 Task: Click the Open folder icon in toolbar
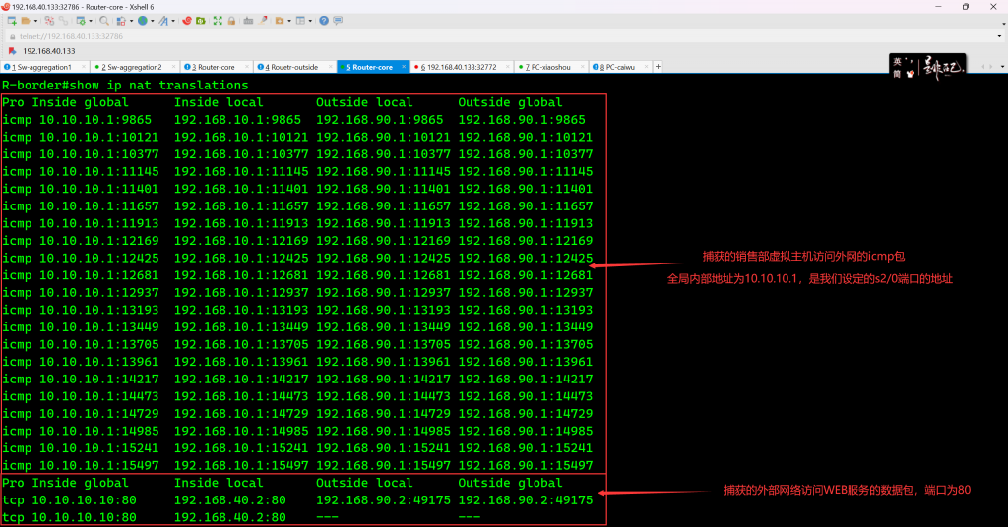27,21
